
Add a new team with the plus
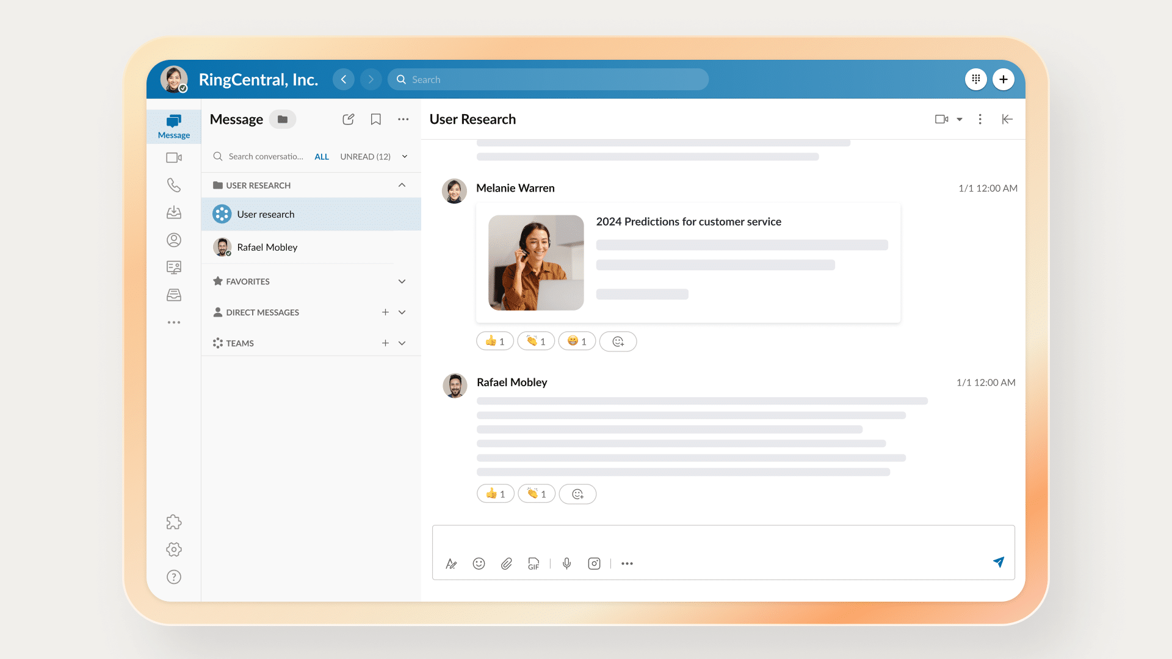pyautogui.click(x=385, y=344)
